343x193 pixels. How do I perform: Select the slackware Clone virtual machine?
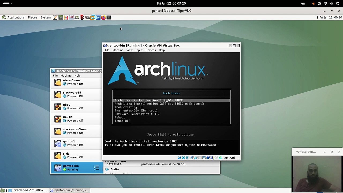77,131
